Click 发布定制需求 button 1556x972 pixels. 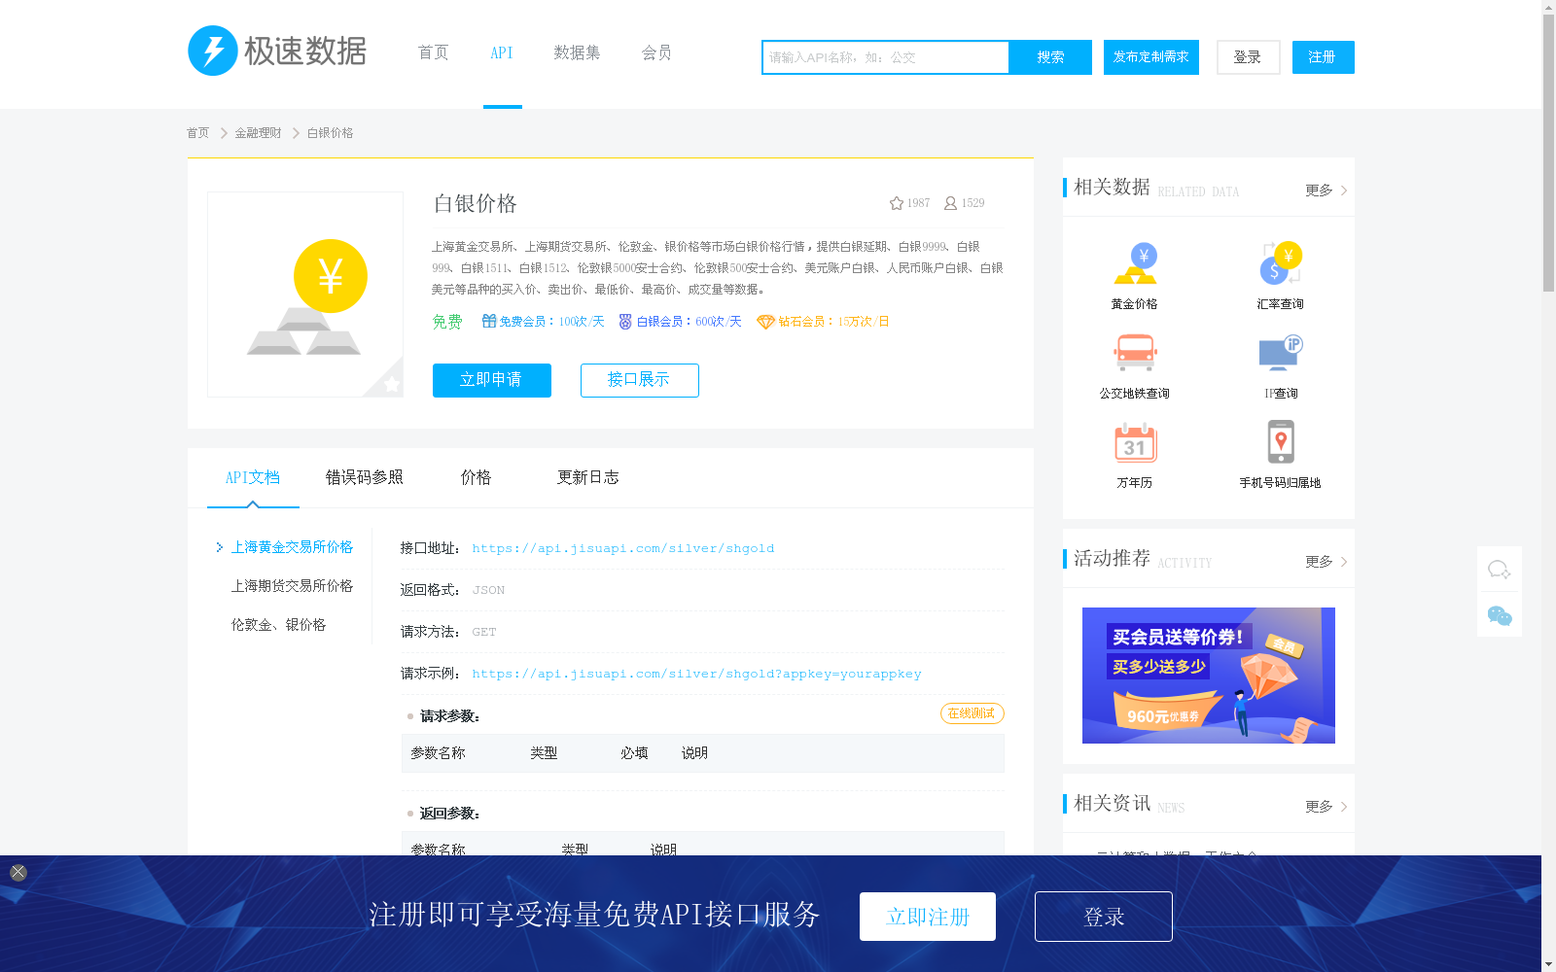[1151, 57]
